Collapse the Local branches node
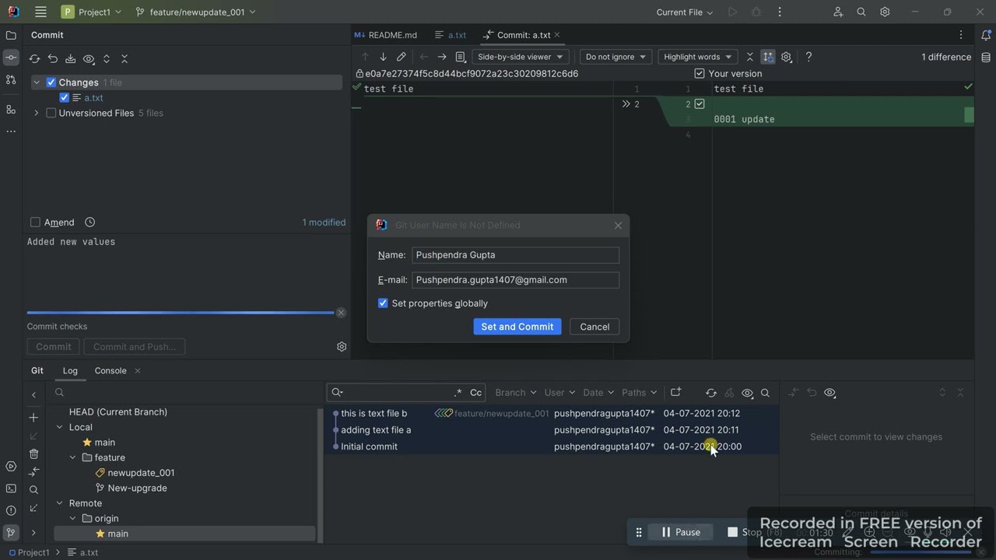Image resolution: width=996 pixels, height=560 pixels. [x=59, y=427]
